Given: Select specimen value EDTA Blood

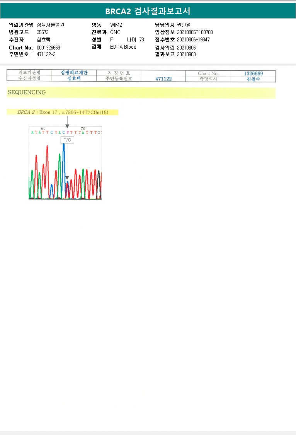Looking at the screenshot, I should click(x=123, y=47).
